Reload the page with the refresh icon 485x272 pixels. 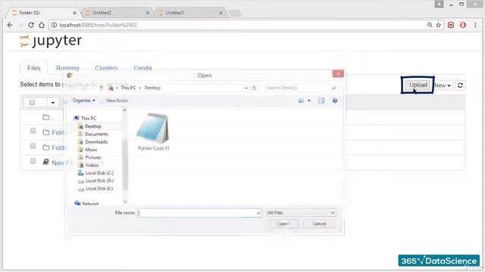(31, 25)
